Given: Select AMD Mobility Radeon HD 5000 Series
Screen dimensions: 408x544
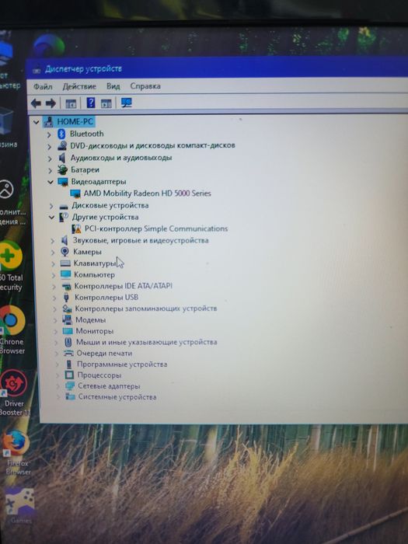Looking at the screenshot, I should point(147,194).
